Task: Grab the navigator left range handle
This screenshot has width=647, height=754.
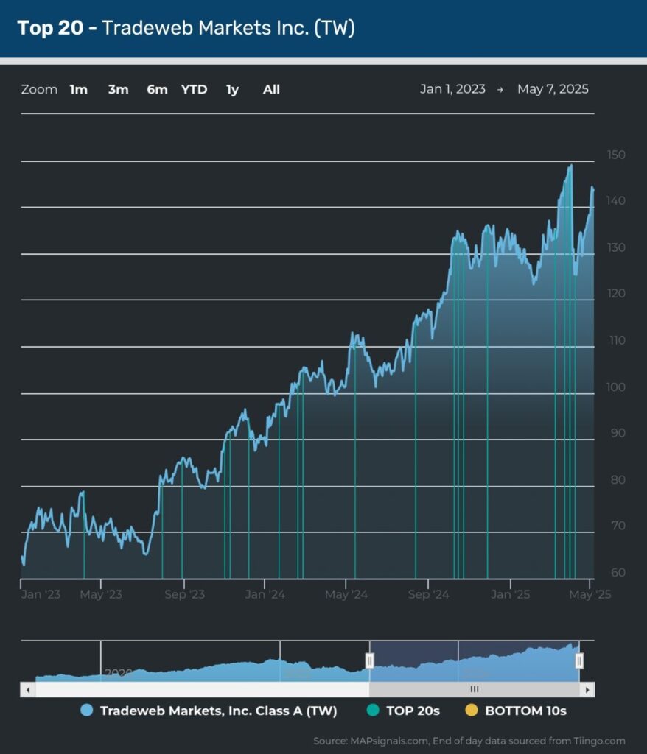Action: point(370,660)
